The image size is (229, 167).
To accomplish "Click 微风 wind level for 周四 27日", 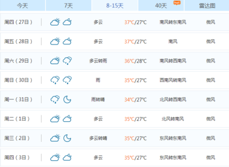I will point(211,22).
